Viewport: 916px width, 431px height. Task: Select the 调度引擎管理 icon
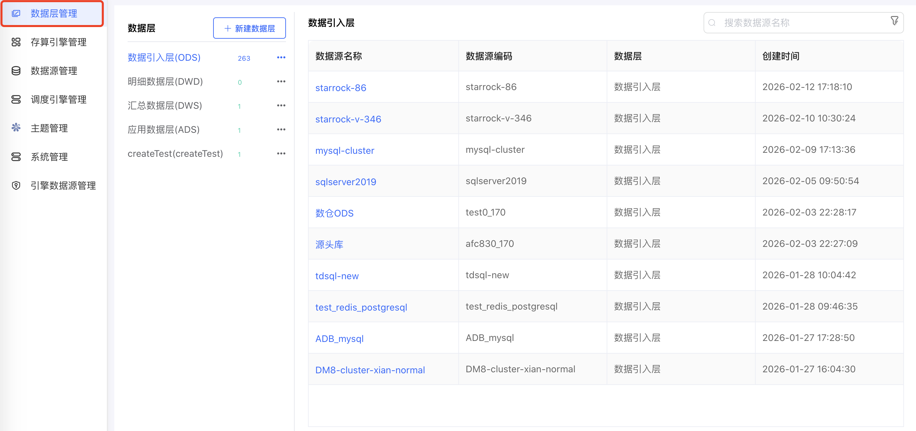click(16, 99)
